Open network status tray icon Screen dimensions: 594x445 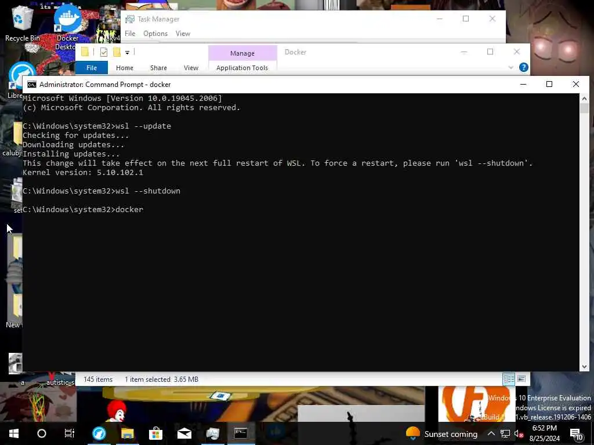pos(505,433)
